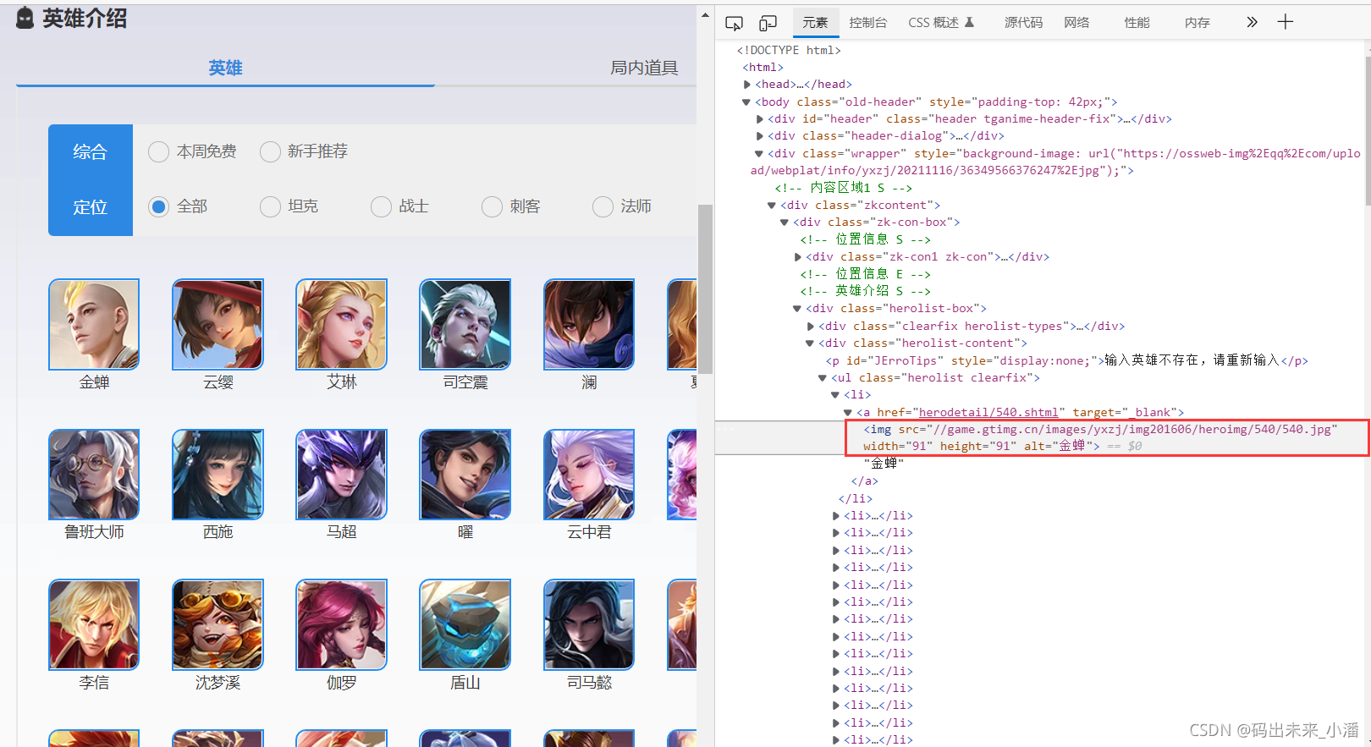This screenshot has width=1371, height=747.
Task: Click the 金蝉 hero name label
Action: (94, 382)
